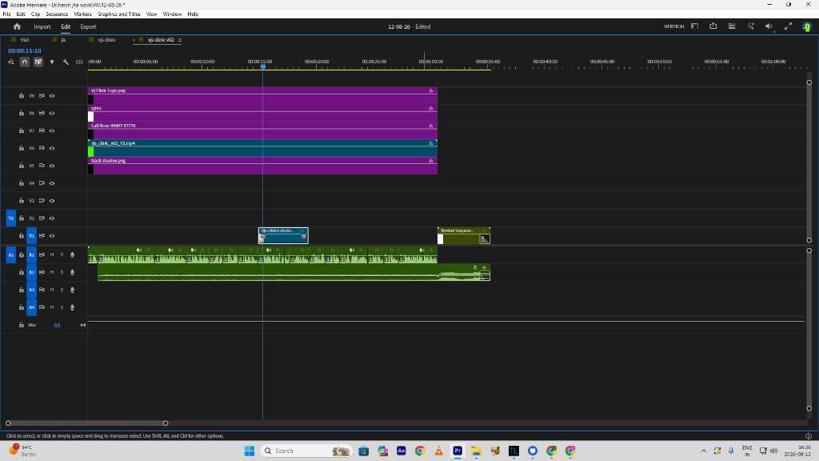819x461 pixels.
Task: Switch to the Import page
Action: pyautogui.click(x=42, y=26)
